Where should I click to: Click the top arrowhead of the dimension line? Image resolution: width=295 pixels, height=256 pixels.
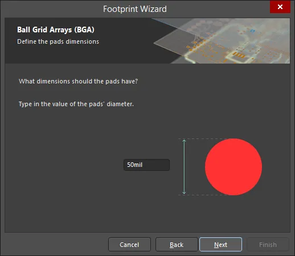(184, 141)
